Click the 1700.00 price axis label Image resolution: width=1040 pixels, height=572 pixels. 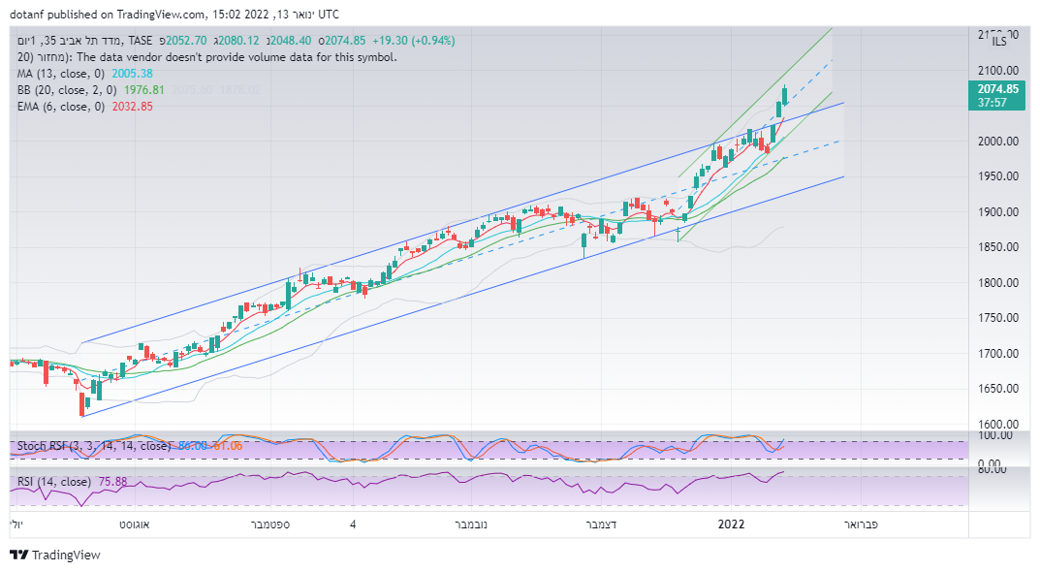point(998,354)
